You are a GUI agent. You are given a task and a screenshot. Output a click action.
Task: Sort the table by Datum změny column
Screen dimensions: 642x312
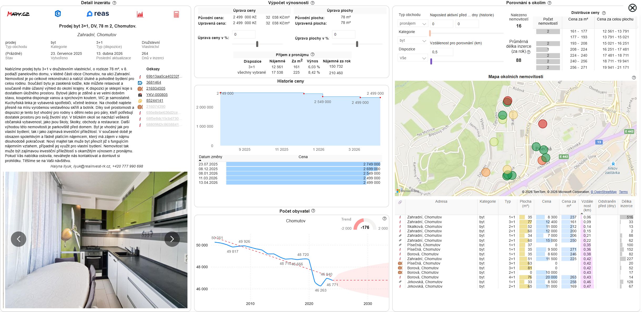210,157
